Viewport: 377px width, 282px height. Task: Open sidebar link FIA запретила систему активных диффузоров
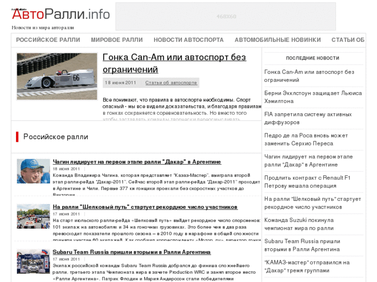[x=308, y=118]
